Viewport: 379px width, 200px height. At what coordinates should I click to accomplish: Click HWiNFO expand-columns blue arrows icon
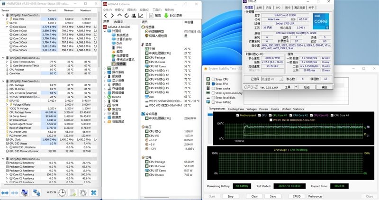(x=5, y=193)
